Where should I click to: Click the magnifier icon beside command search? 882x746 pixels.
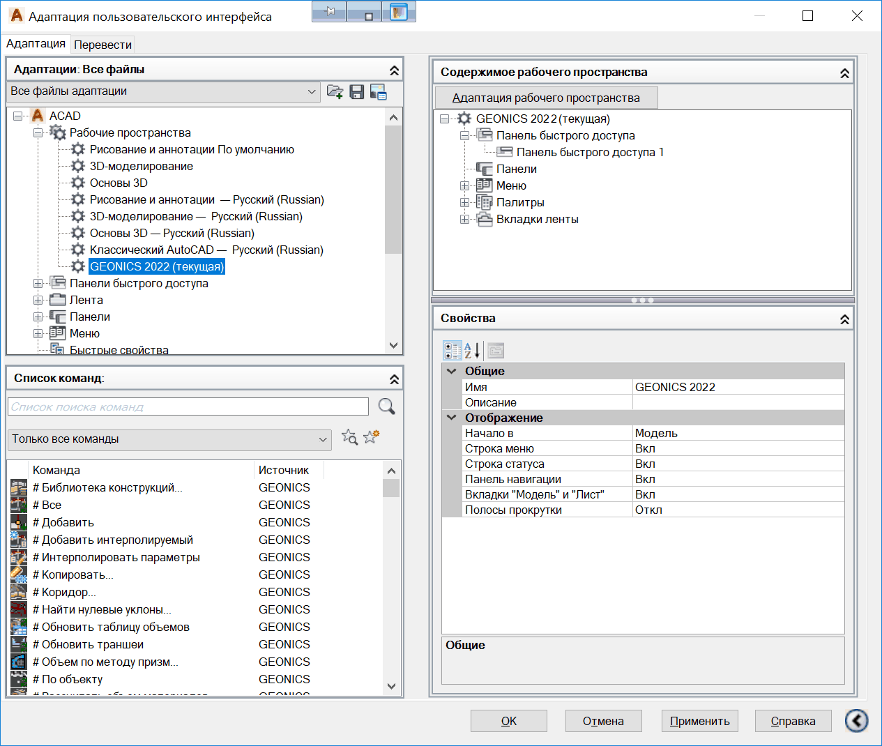tap(386, 406)
